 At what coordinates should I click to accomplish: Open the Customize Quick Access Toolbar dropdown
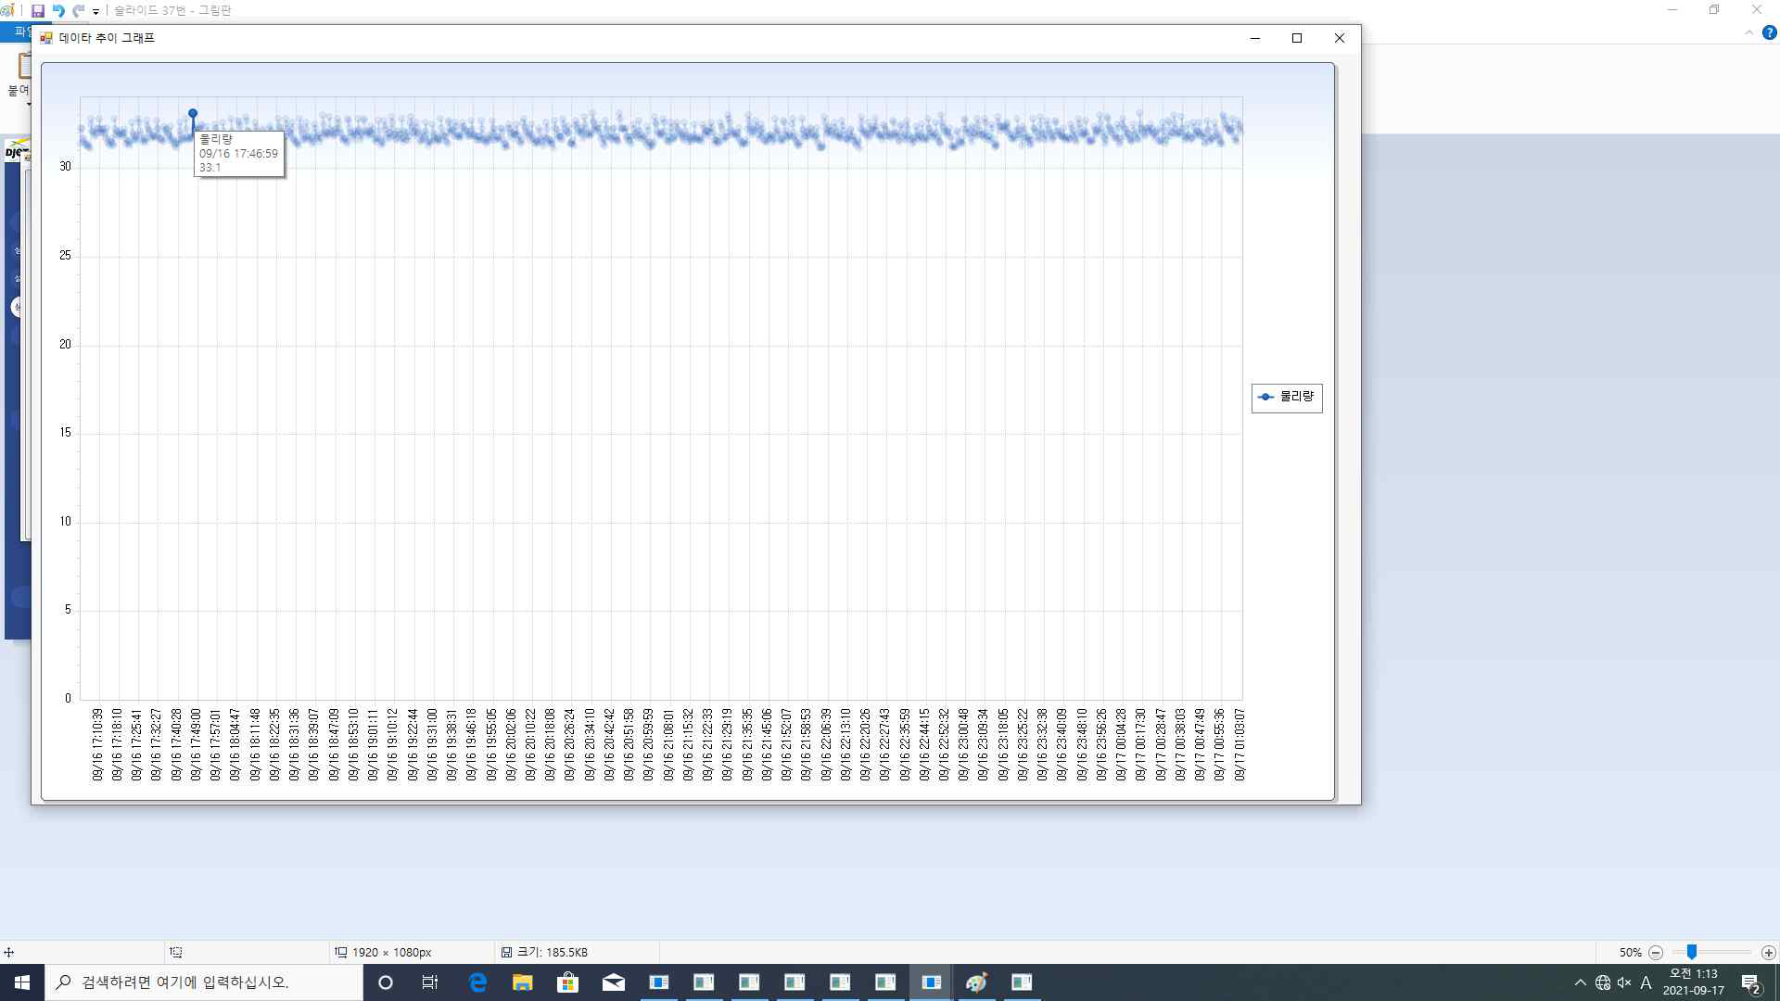(95, 12)
